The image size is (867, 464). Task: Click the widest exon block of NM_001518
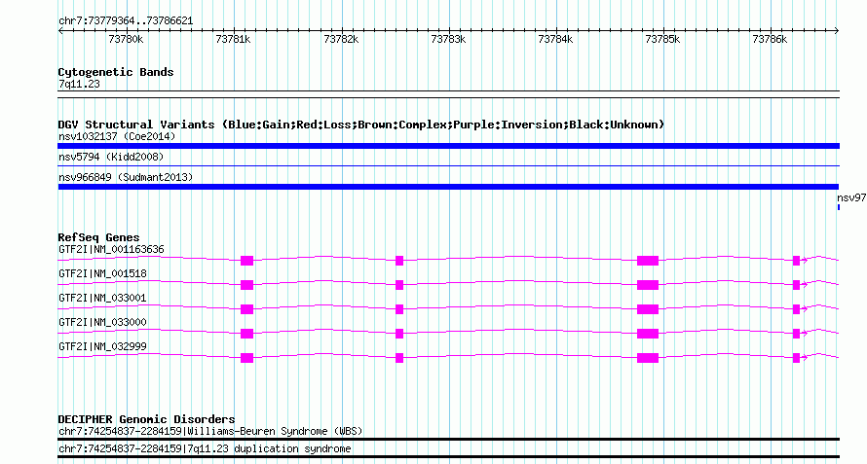click(648, 285)
